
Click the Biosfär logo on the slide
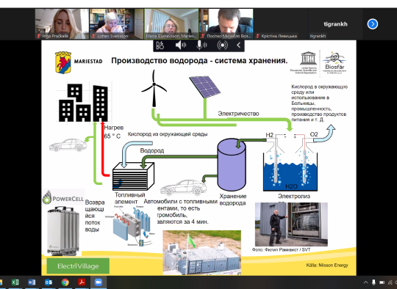(335, 62)
